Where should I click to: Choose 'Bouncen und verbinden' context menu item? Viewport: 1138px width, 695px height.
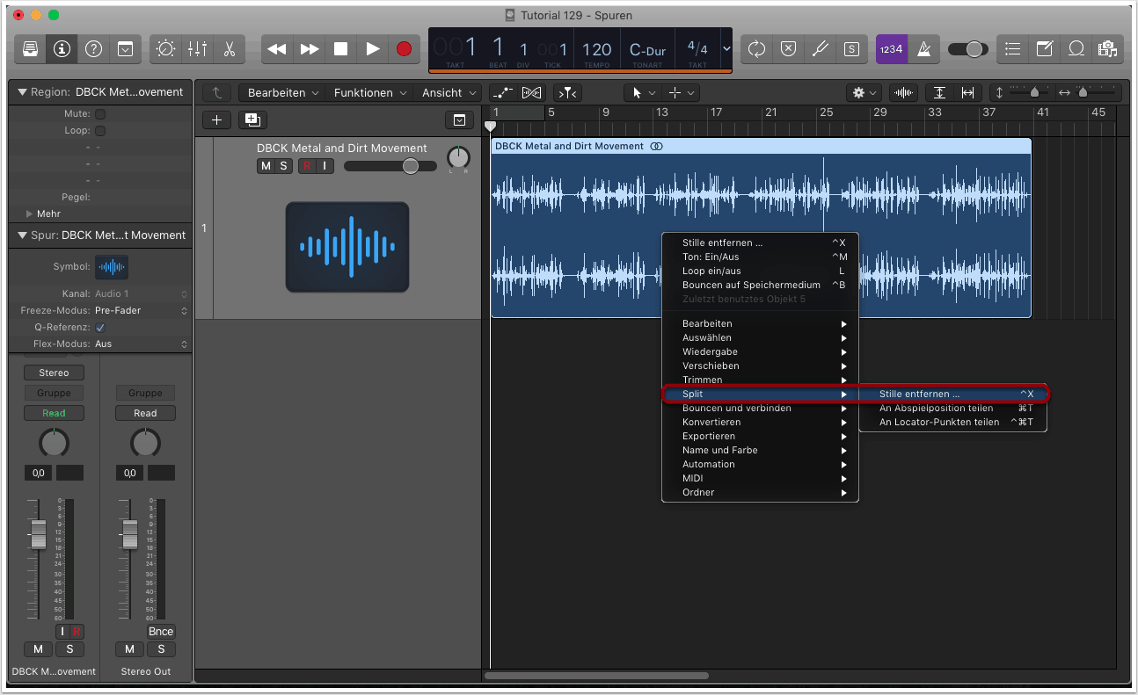(x=737, y=409)
